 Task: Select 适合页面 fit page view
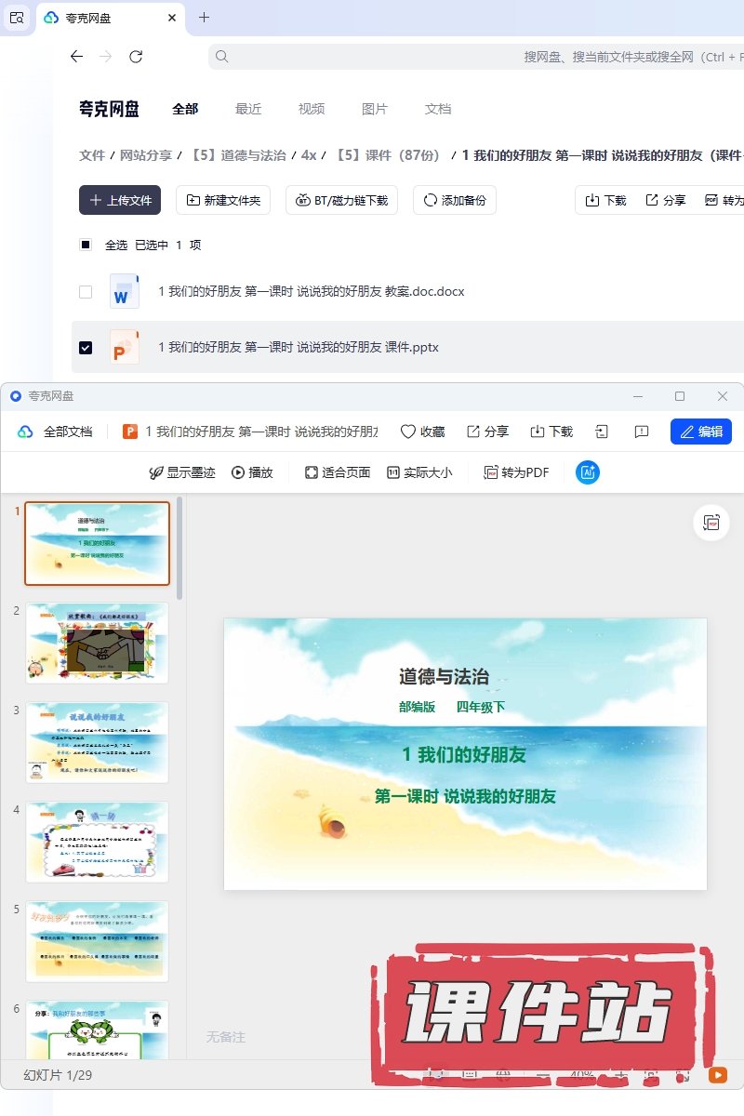pyautogui.click(x=337, y=472)
